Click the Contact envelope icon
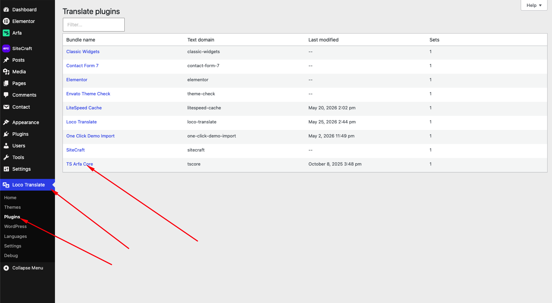 (x=6, y=107)
